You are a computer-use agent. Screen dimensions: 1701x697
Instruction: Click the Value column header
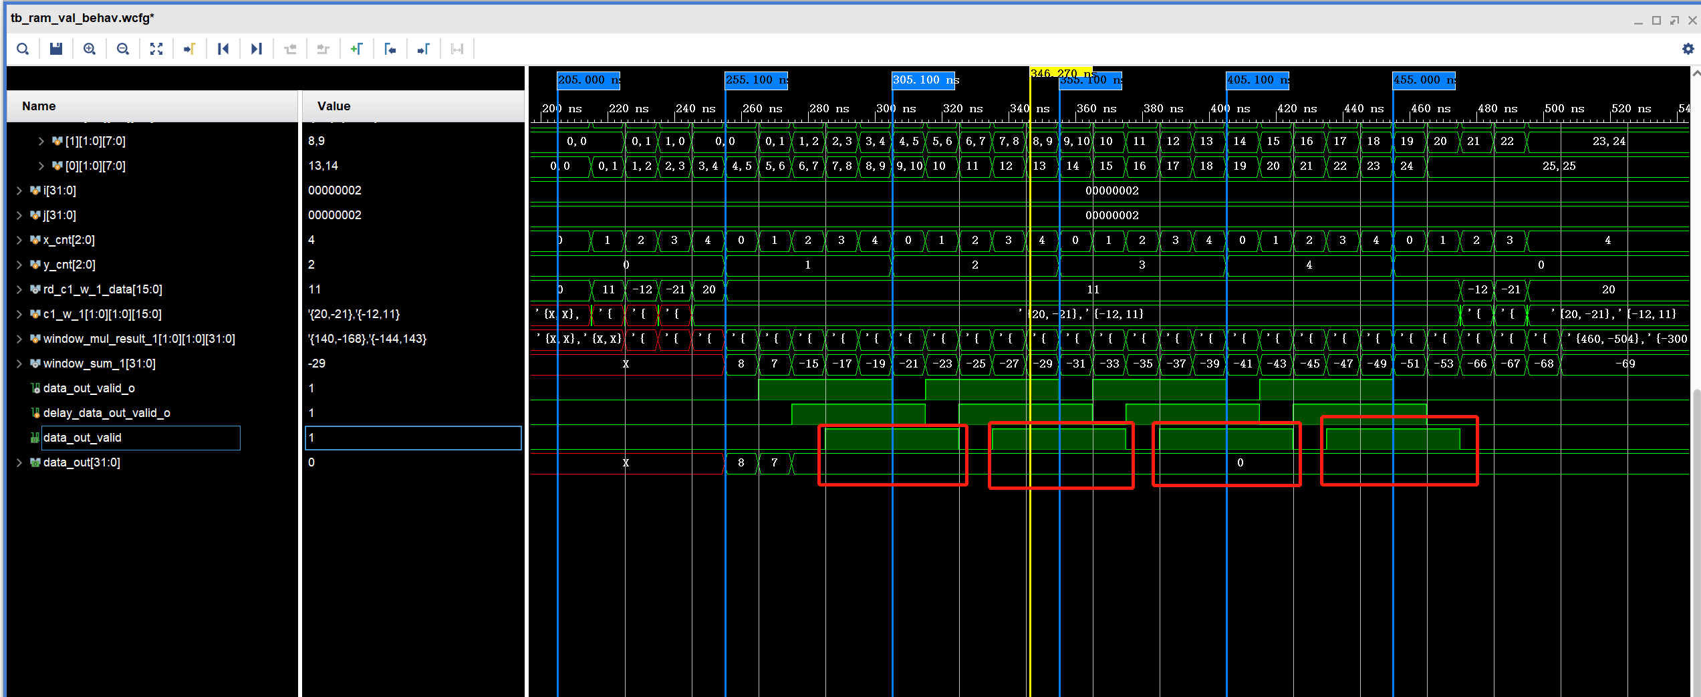pyautogui.click(x=413, y=106)
